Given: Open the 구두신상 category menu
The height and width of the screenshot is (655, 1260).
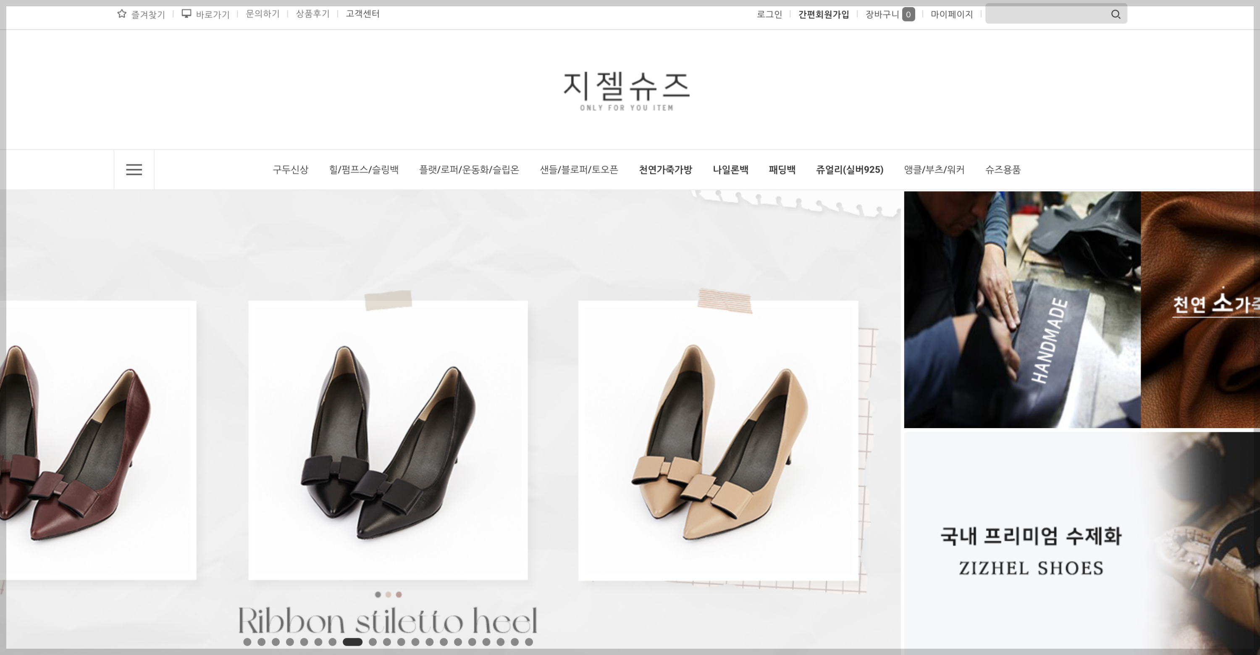Looking at the screenshot, I should (292, 170).
